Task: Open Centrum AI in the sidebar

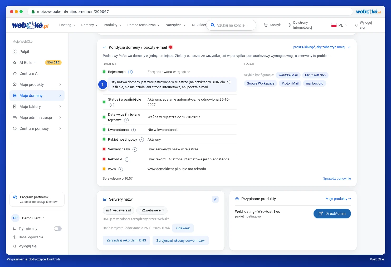Action: click(37, 73)
